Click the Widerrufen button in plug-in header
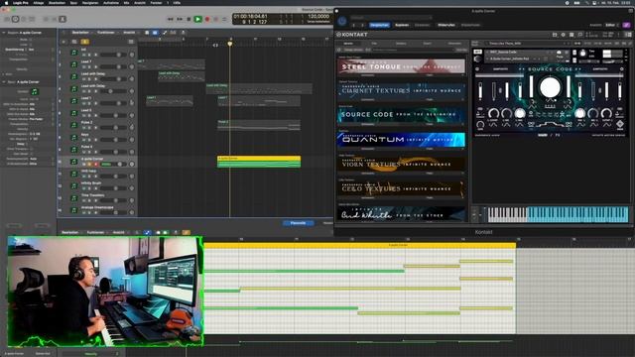Image resolution: width=635 pixels, height=357 pixels. [446, 25]
